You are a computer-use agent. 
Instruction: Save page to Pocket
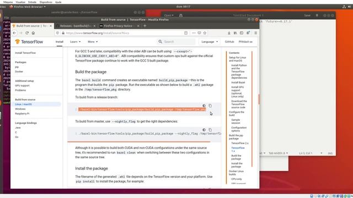click(x=199, y=33)
